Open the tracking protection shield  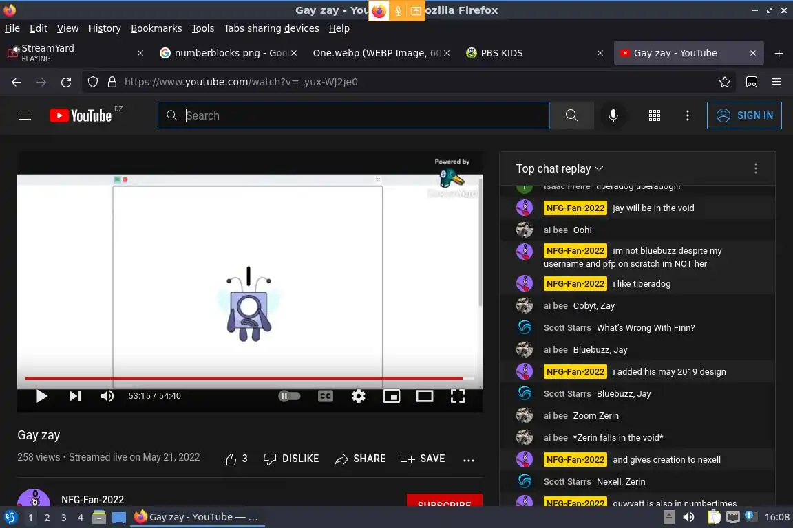92,82
